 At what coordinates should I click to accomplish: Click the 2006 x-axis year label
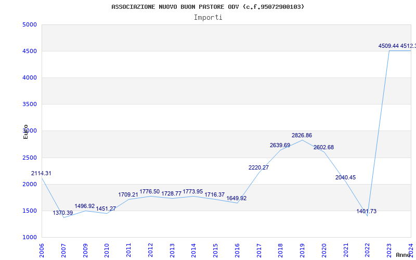click(x=42, y=250)
